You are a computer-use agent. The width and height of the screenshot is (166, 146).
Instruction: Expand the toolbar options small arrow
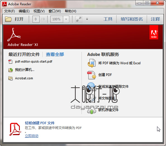click(x=87, y=19)
